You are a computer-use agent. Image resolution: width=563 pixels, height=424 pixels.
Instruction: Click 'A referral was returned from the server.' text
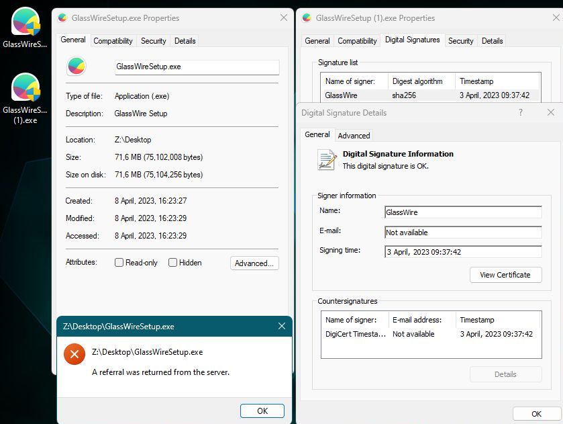point(160,372)
